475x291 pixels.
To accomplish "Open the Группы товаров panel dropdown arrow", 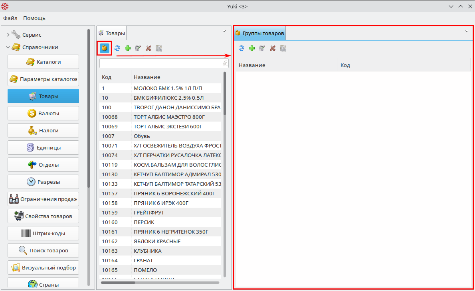I will (466, 31).
